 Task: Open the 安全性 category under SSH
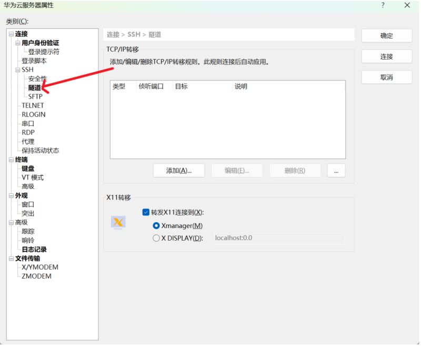pos(37,78)
